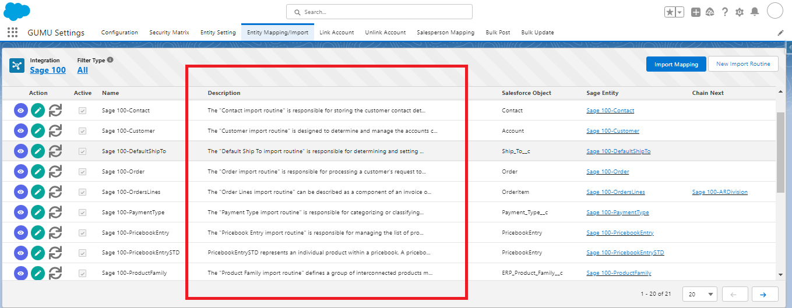Open the Link Account tab
The image size is (792, 308).
click(337, 33)
